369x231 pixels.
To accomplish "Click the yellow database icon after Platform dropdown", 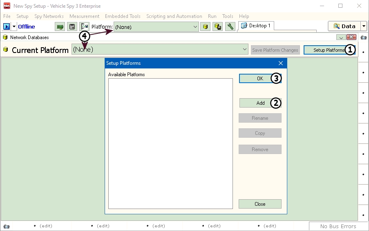I will 206,27.
